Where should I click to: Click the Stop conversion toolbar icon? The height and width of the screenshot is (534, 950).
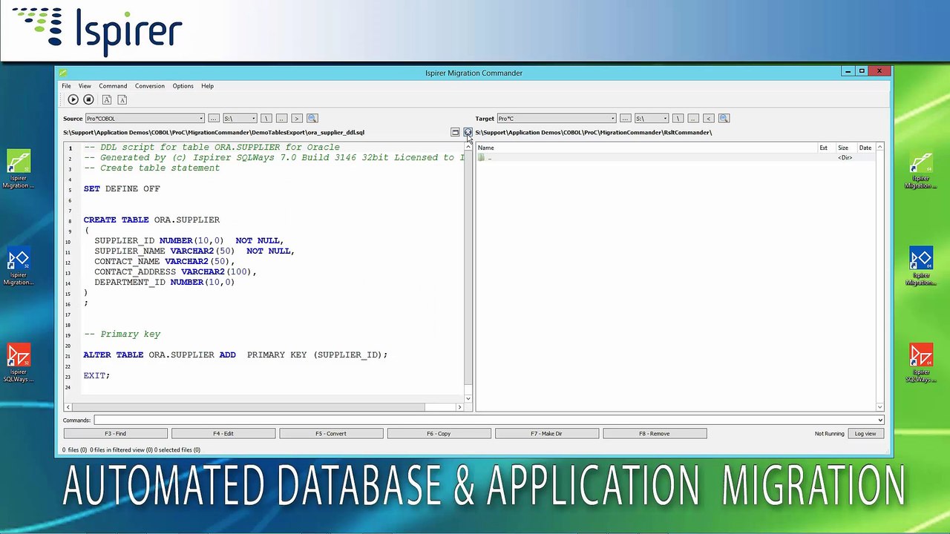[88, 99]
